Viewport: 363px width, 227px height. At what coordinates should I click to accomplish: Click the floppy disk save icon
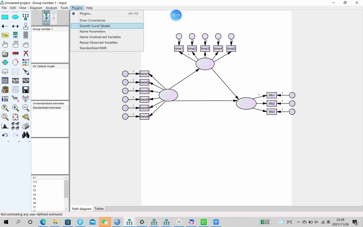[x=26, y=90]
